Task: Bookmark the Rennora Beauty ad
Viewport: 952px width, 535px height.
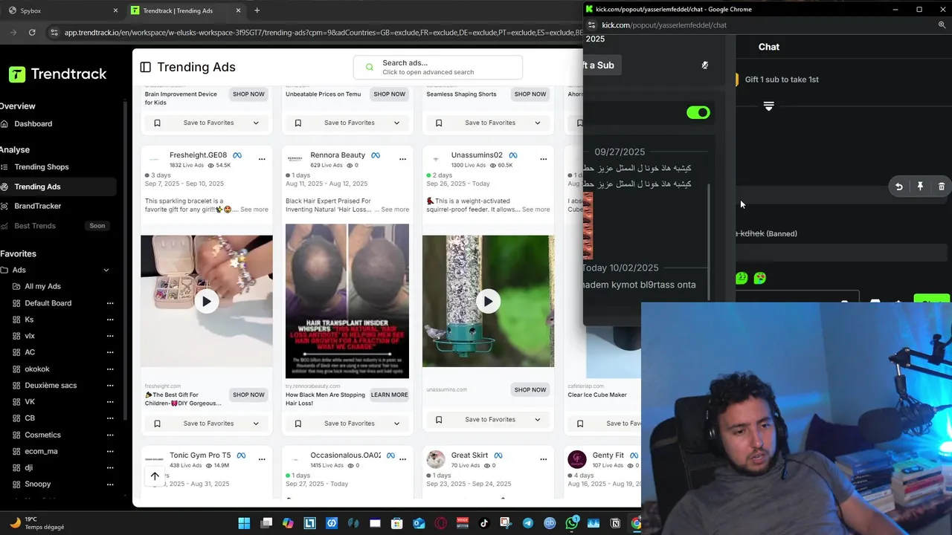Action: pyautogui.click(x=297, y=424)
